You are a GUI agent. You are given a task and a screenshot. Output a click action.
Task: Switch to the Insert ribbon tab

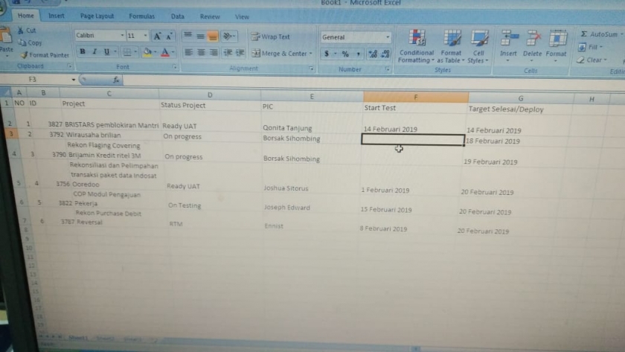(57, 16)
